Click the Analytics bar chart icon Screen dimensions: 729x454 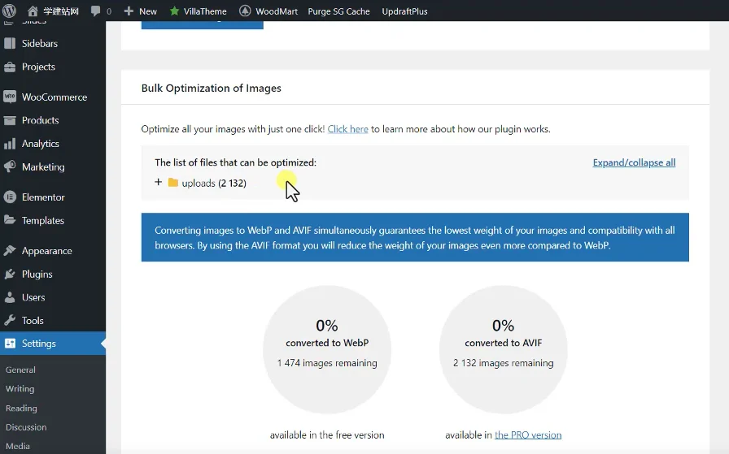pos(10,144)
